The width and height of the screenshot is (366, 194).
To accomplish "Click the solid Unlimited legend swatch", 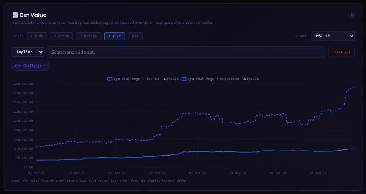I will pyautogui.click(x=184, y=79).
